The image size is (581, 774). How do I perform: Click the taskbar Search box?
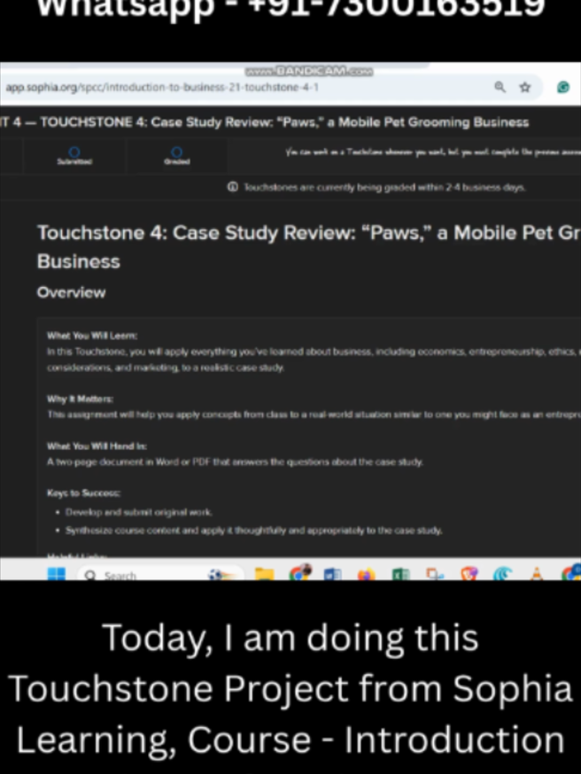(160, 575)
